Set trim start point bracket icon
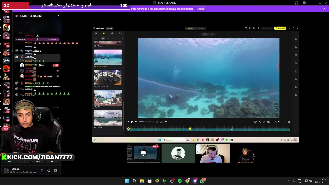329x185 pixels. coord(157,122)
